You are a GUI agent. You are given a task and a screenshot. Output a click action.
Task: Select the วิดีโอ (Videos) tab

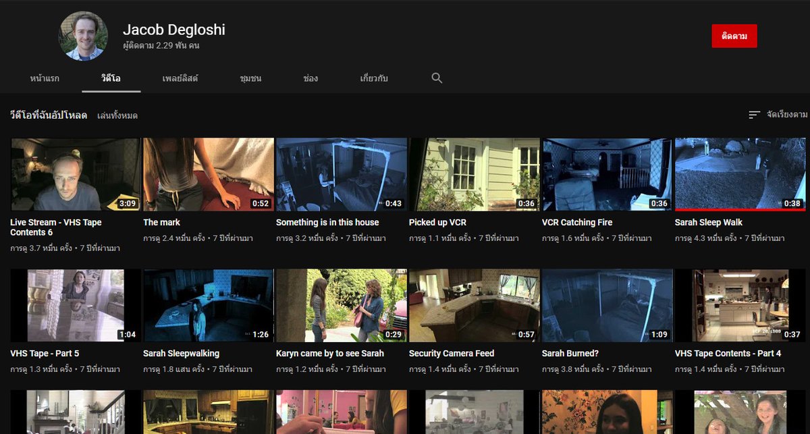pyautogui.click(x=111, y=78)
